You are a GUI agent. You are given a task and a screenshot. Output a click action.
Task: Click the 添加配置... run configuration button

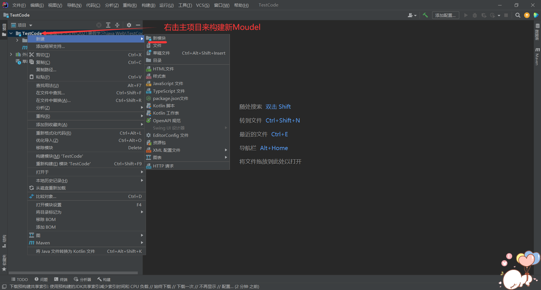tap(445, 15)
